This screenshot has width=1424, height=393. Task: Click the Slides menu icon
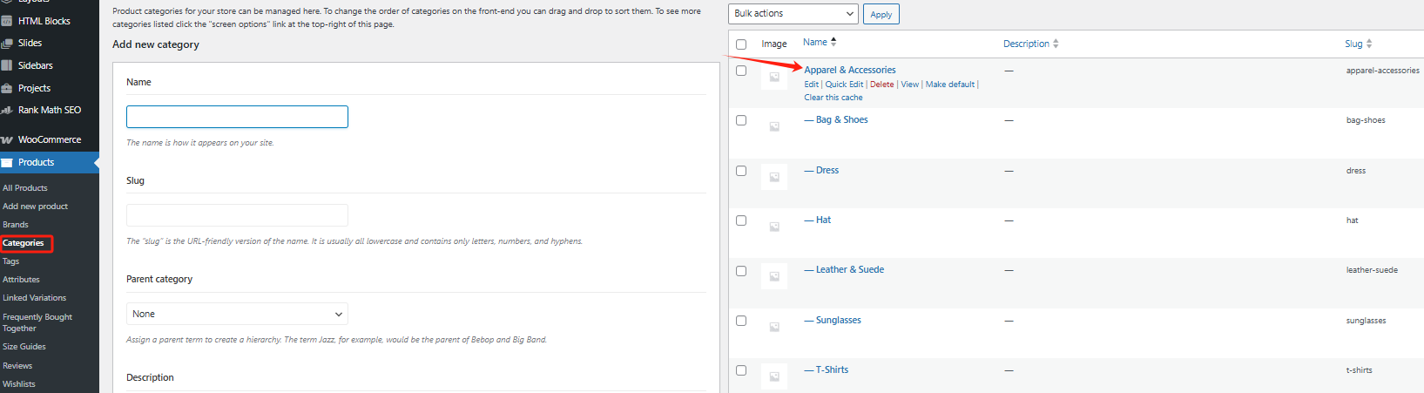pos(7,43)
